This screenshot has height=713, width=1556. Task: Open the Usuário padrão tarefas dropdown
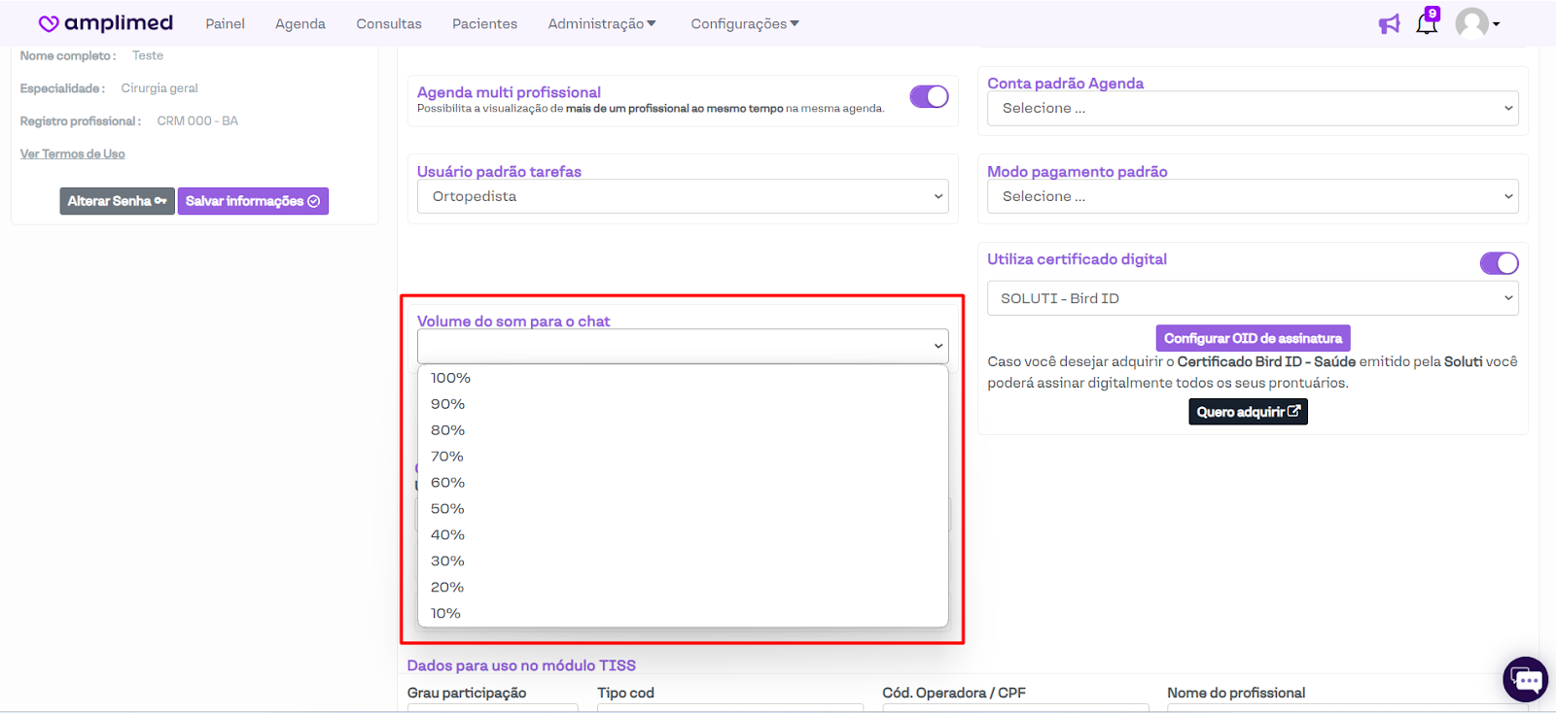pyautogui.click(x=683, y=196)
